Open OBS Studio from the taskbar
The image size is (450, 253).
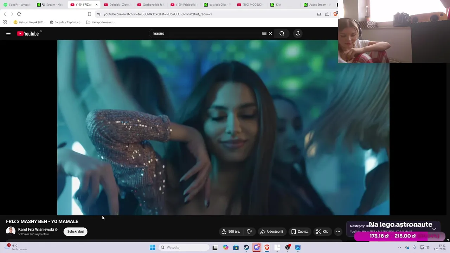tap(288, 247)
